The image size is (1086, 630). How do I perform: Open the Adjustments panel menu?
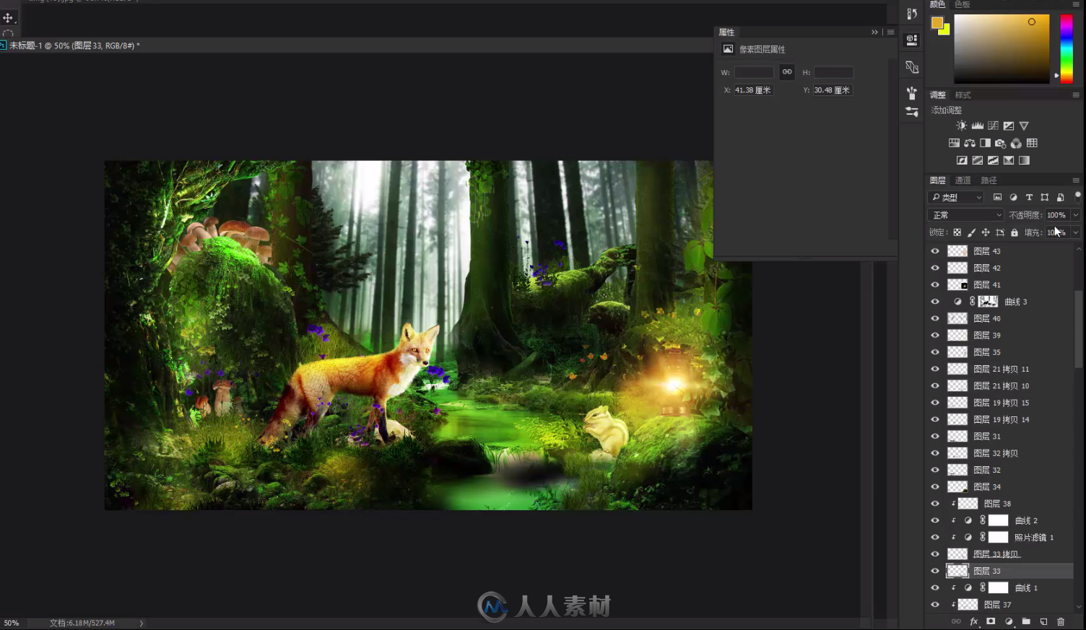coord(1076,95)
